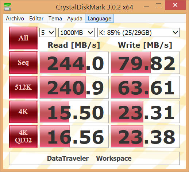This screenshot has width=189, height=172.
Task: Close the CrystalDiskMark window
Action: pos(175,5)
